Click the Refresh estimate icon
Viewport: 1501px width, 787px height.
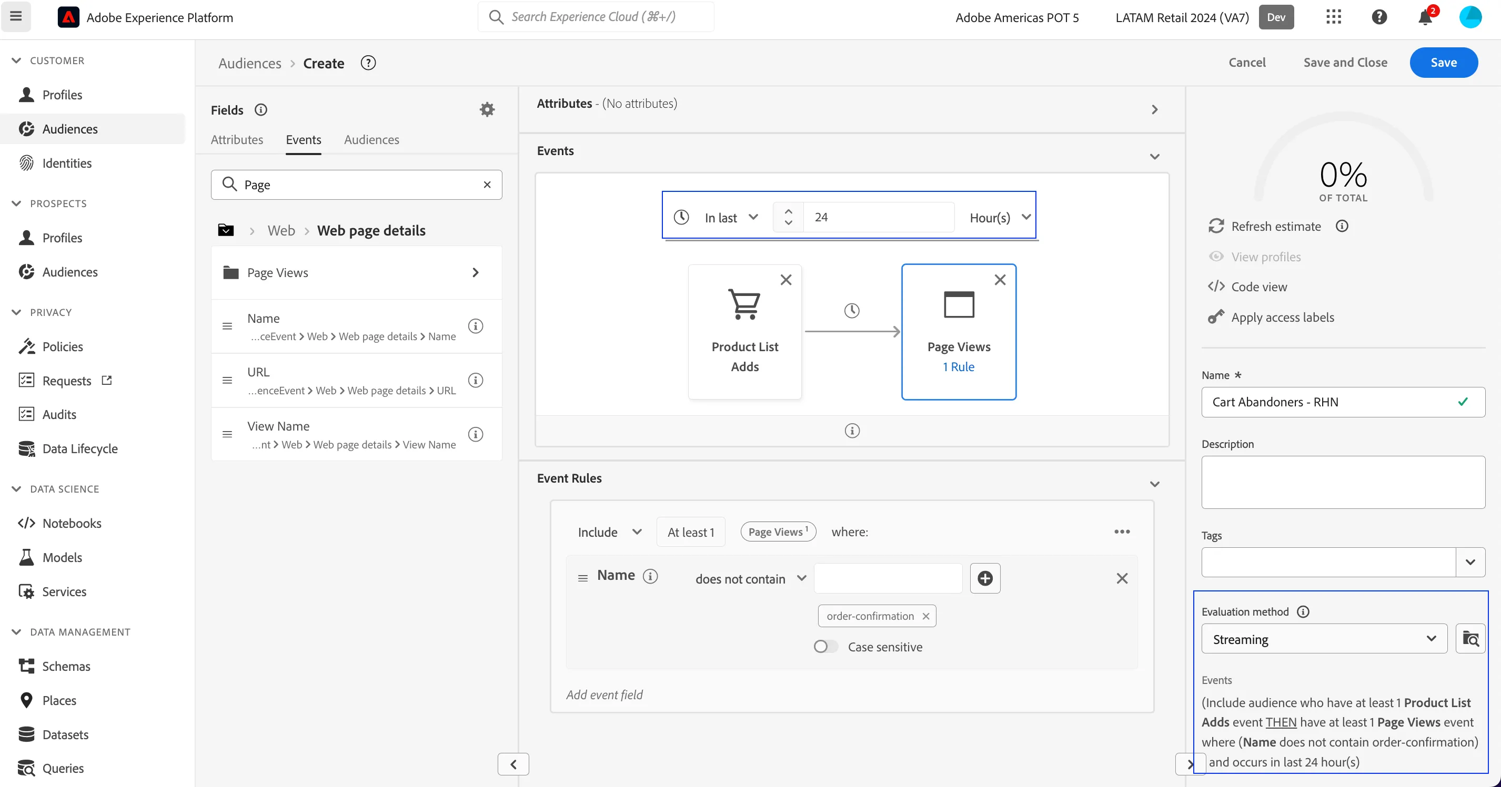(1216, 226)
